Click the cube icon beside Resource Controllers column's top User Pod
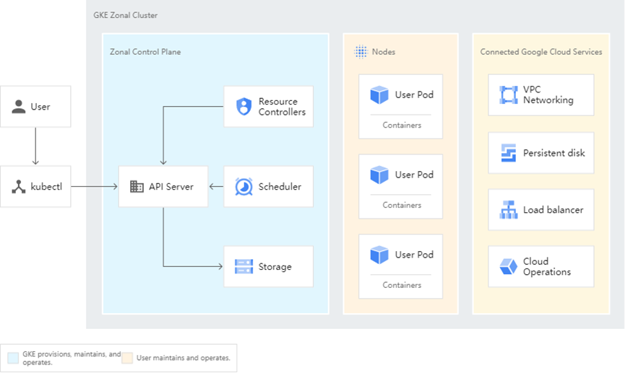 [379, 95]
